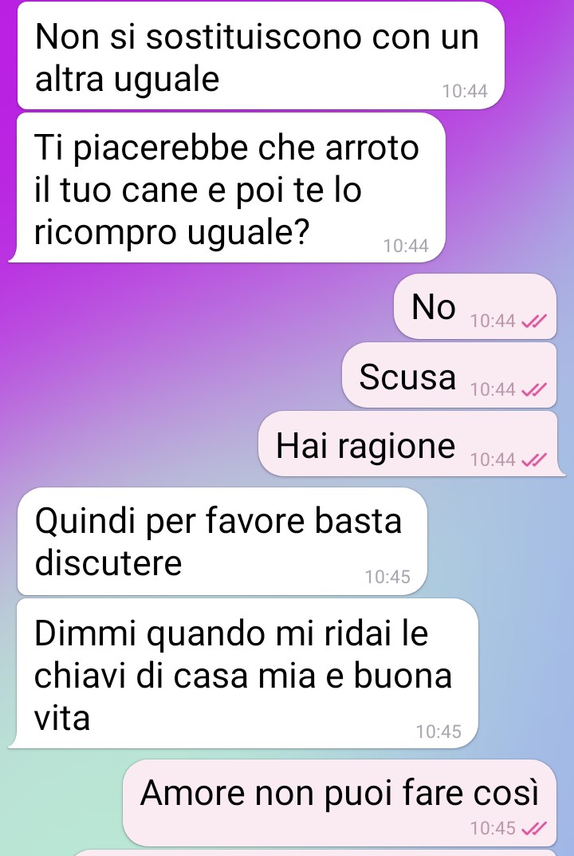Viewport: 574px width, 856px height.
Task: Tap the partially visible bubble at the bottom
Action: (314, 854)
